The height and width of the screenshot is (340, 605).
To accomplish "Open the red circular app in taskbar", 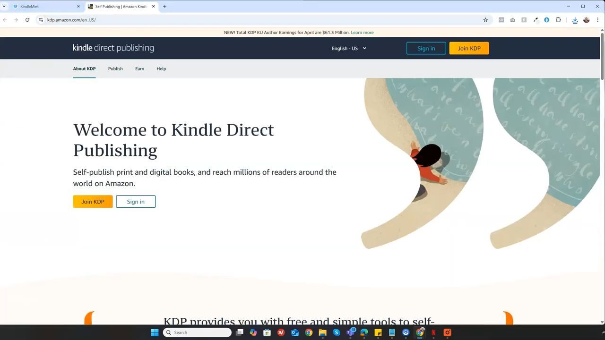I will 281,332.
